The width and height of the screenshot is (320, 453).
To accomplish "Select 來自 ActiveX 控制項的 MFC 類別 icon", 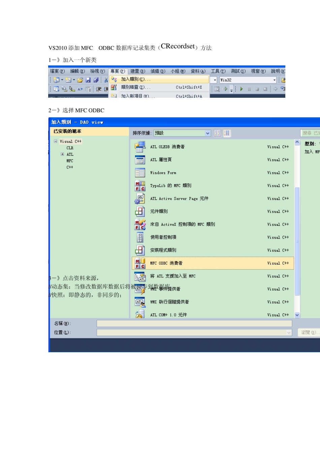I will [140, 224].
